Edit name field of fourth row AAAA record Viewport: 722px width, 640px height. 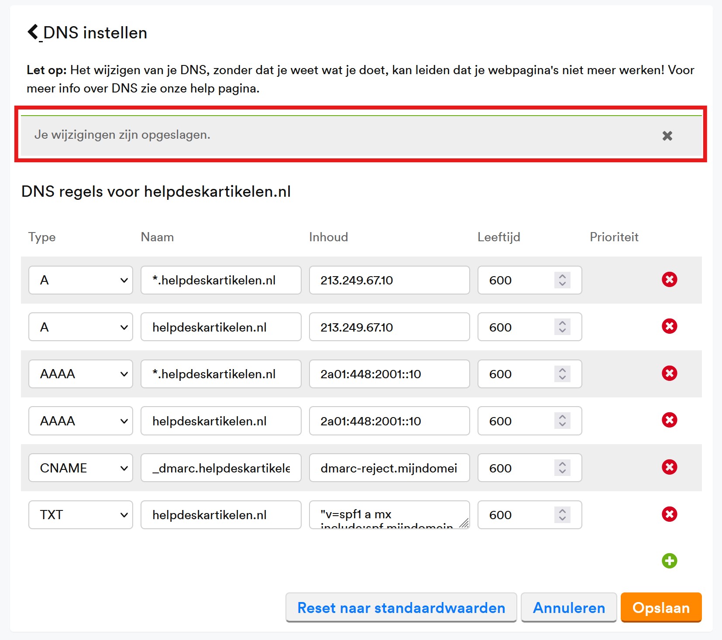pyautogui.click(x=221, y=421)
